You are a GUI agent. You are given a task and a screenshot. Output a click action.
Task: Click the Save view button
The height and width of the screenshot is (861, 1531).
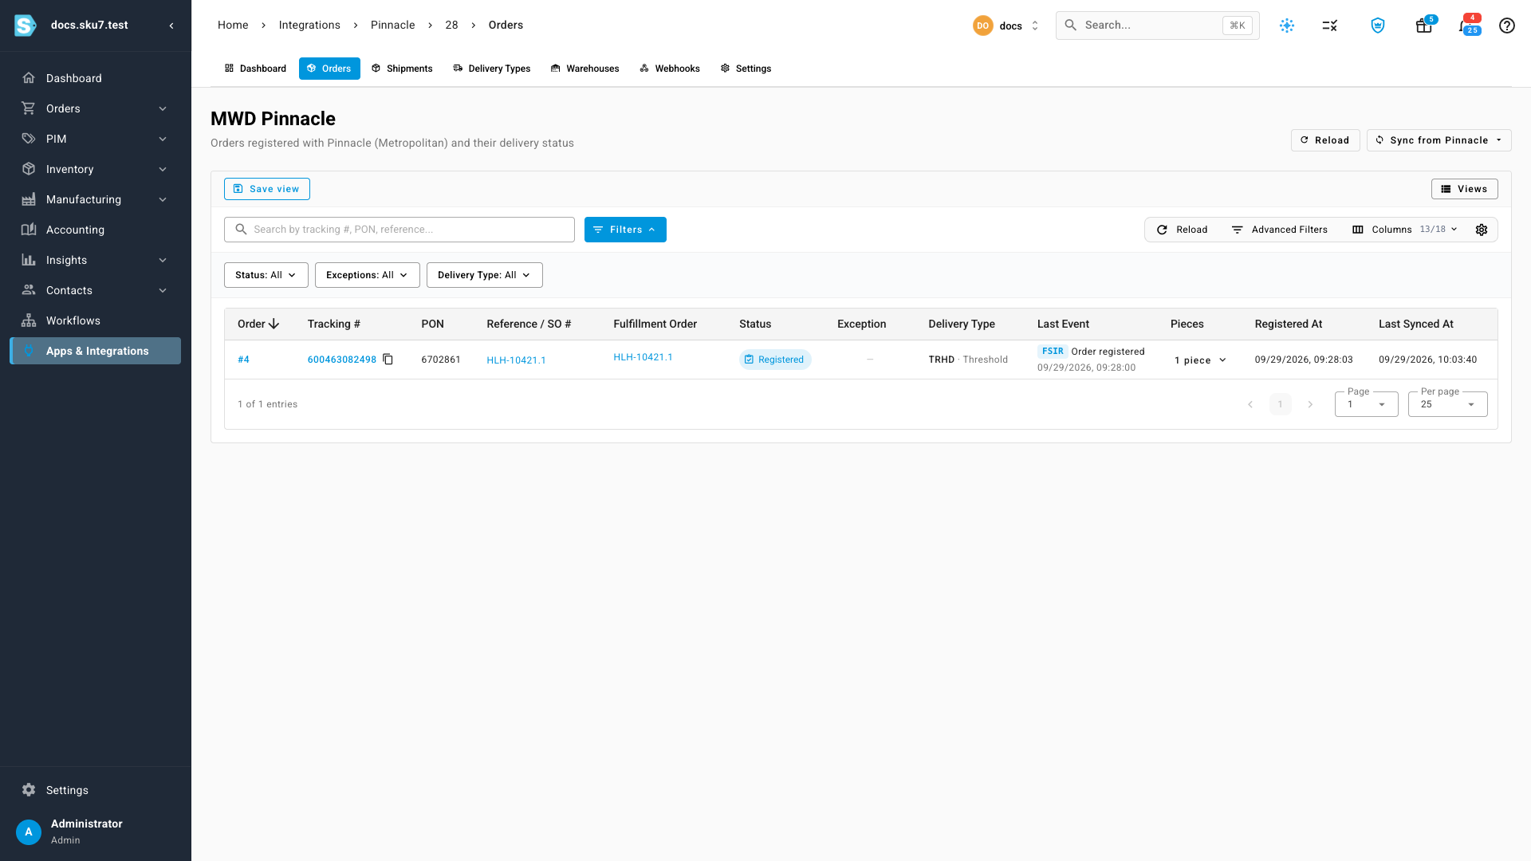coord(267,189)
